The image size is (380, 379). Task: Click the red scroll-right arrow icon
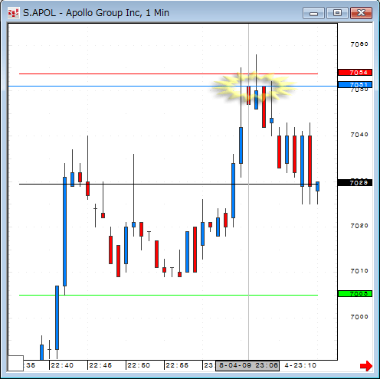click(x=366, y=366)
